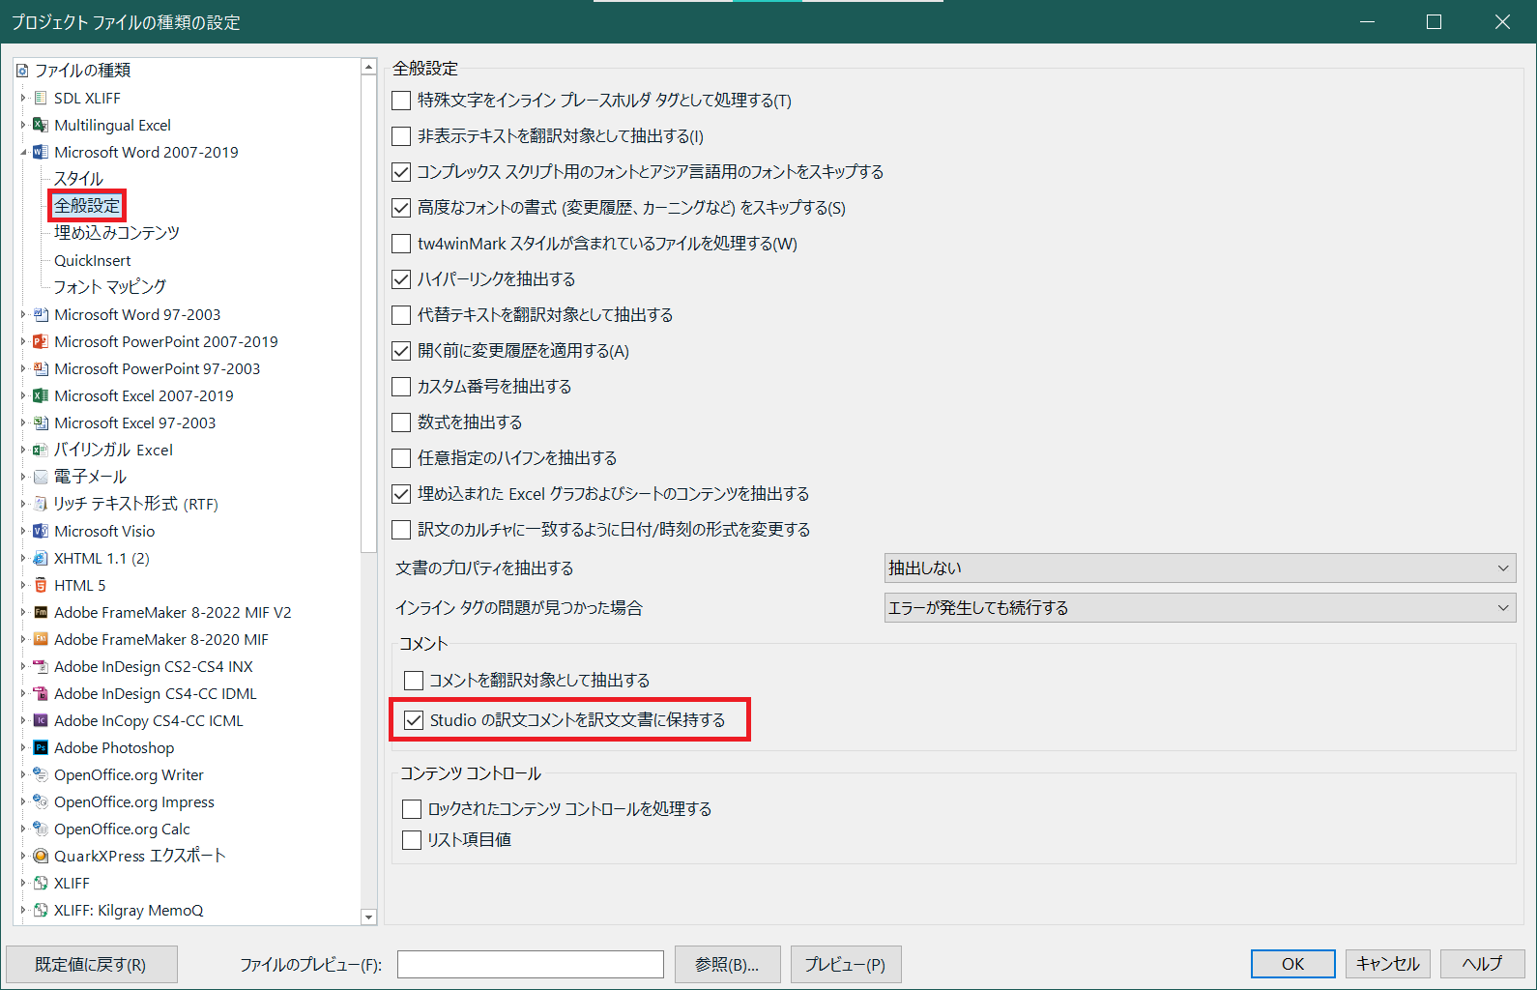The height and width of the screenshot is (990, 1537).
Task: Collapse the Microsoft Word 2007-2019 tree node
Action: click(23, 152)
